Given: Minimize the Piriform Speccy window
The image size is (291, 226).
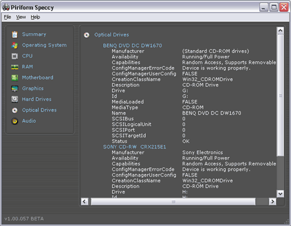Looking at the screenshot, I should [x=263, y=8].
